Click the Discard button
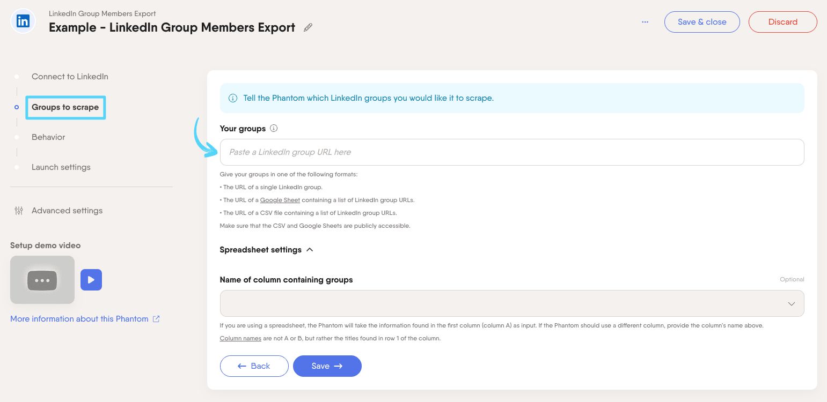Image resolution: width=827 pixels, height=402 pixels. coord(782,22)
